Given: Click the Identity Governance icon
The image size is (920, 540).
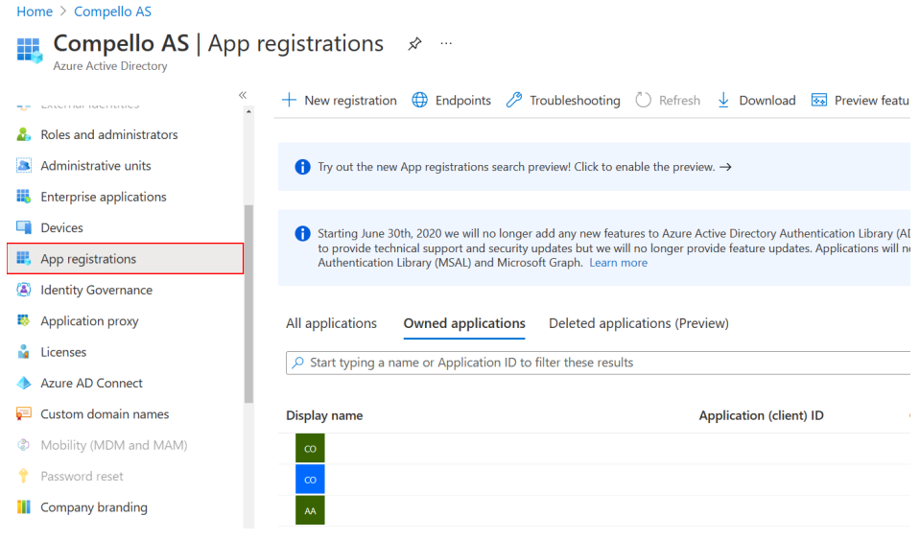Looking at the screenshot, I should coord(23,290).
